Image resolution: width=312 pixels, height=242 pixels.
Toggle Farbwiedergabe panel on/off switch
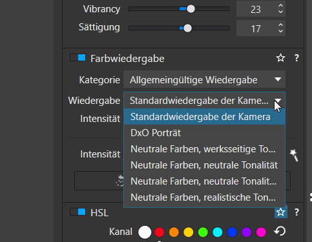[78, 58]
